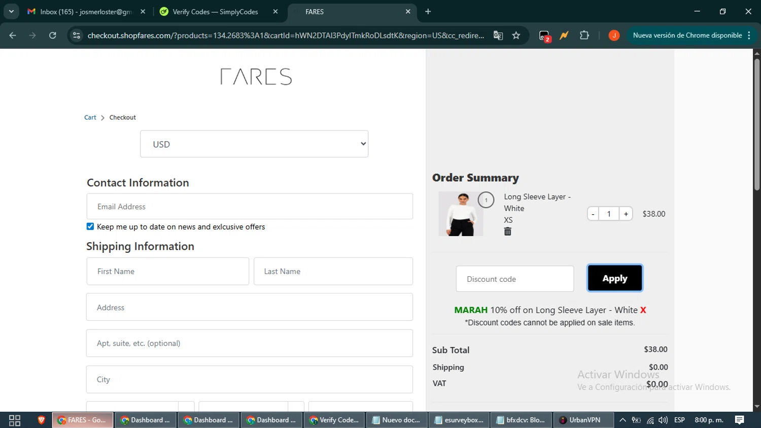Open the Chrome profile avatar J
This screenshot has width=761, height=428.
coord(614,36)
